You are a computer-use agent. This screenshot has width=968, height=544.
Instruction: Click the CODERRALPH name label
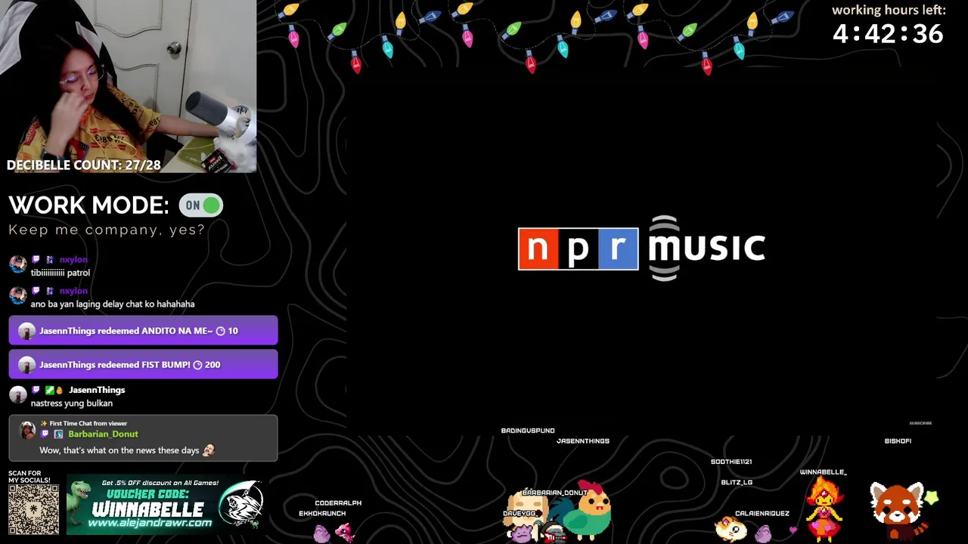tap(338, 503)
